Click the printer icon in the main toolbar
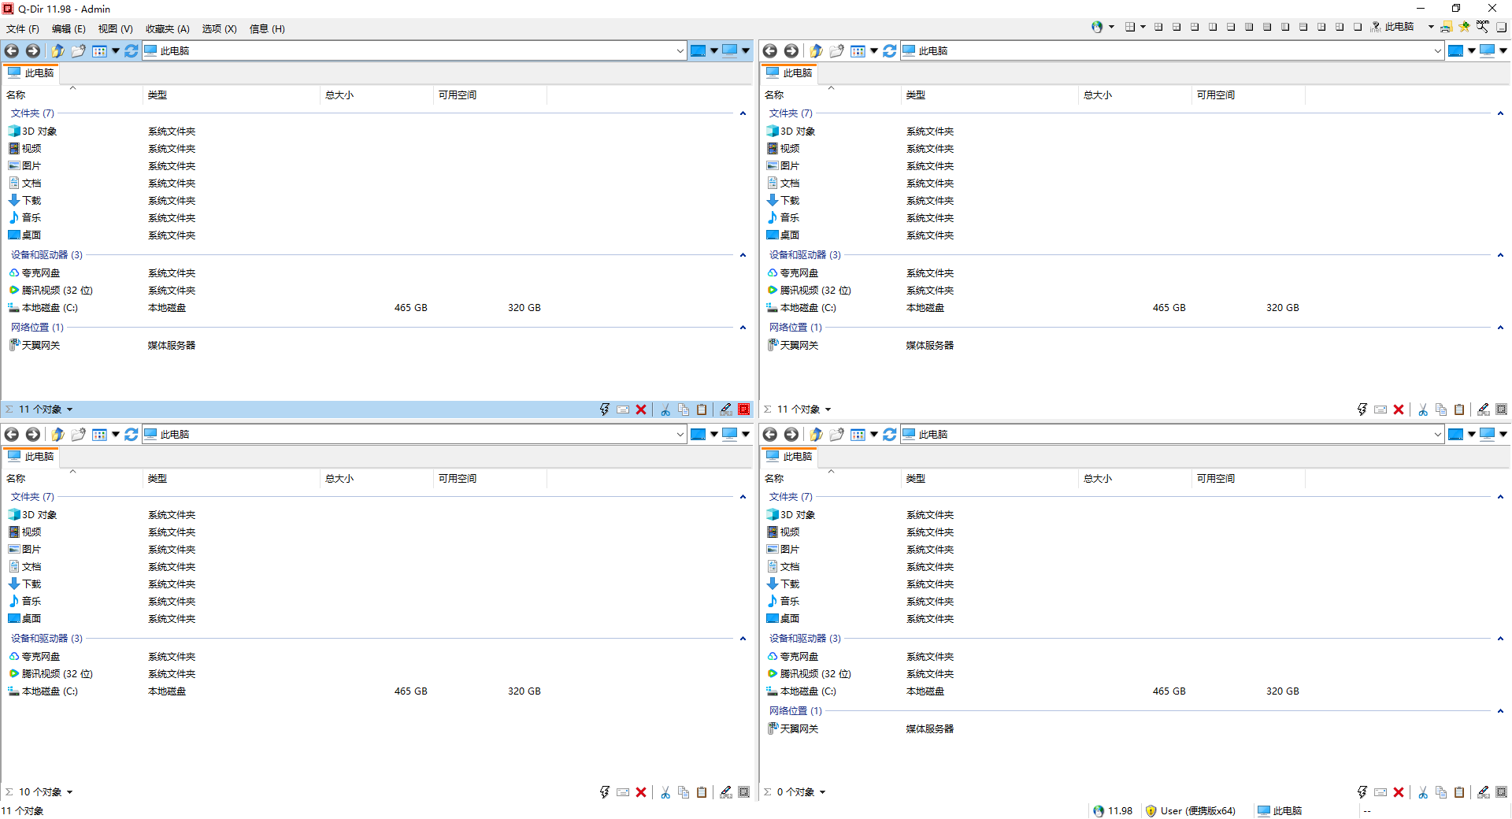 click(x=1446, y=27)
